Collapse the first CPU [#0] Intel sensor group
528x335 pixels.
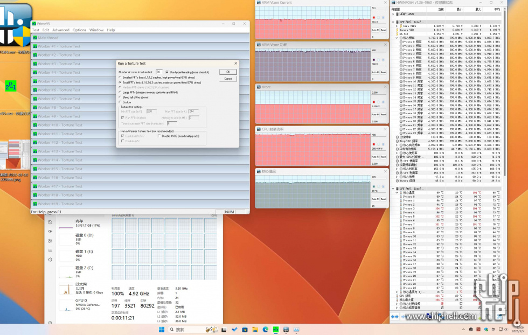pos(393,22)
